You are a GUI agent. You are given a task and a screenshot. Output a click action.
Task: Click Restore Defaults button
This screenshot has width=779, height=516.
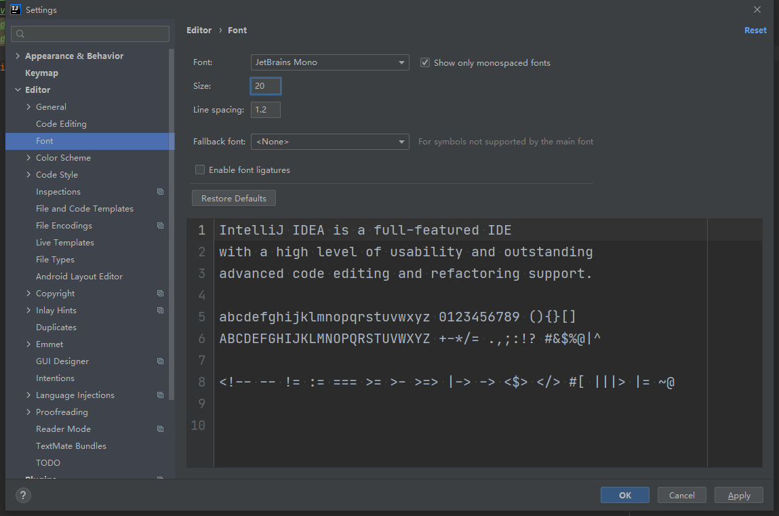pos(234,198)
